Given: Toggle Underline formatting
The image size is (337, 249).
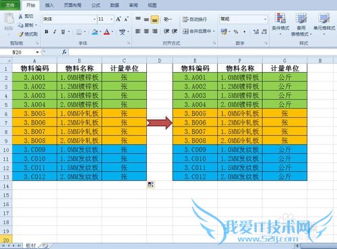Looking at the screenshot, I should pos(63,32).
